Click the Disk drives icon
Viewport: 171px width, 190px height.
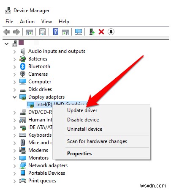point(23,90)
